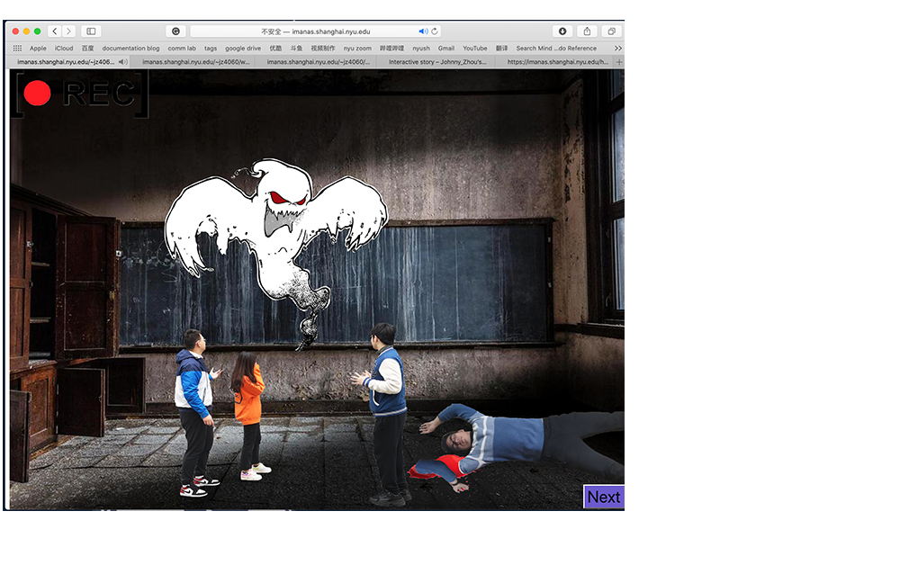The height and width of the screenshot is (574, 918).
Task: Open the documentation blog bookmark
Action: 130,49
